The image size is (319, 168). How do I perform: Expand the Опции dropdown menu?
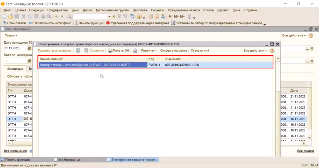click(11, 35)
